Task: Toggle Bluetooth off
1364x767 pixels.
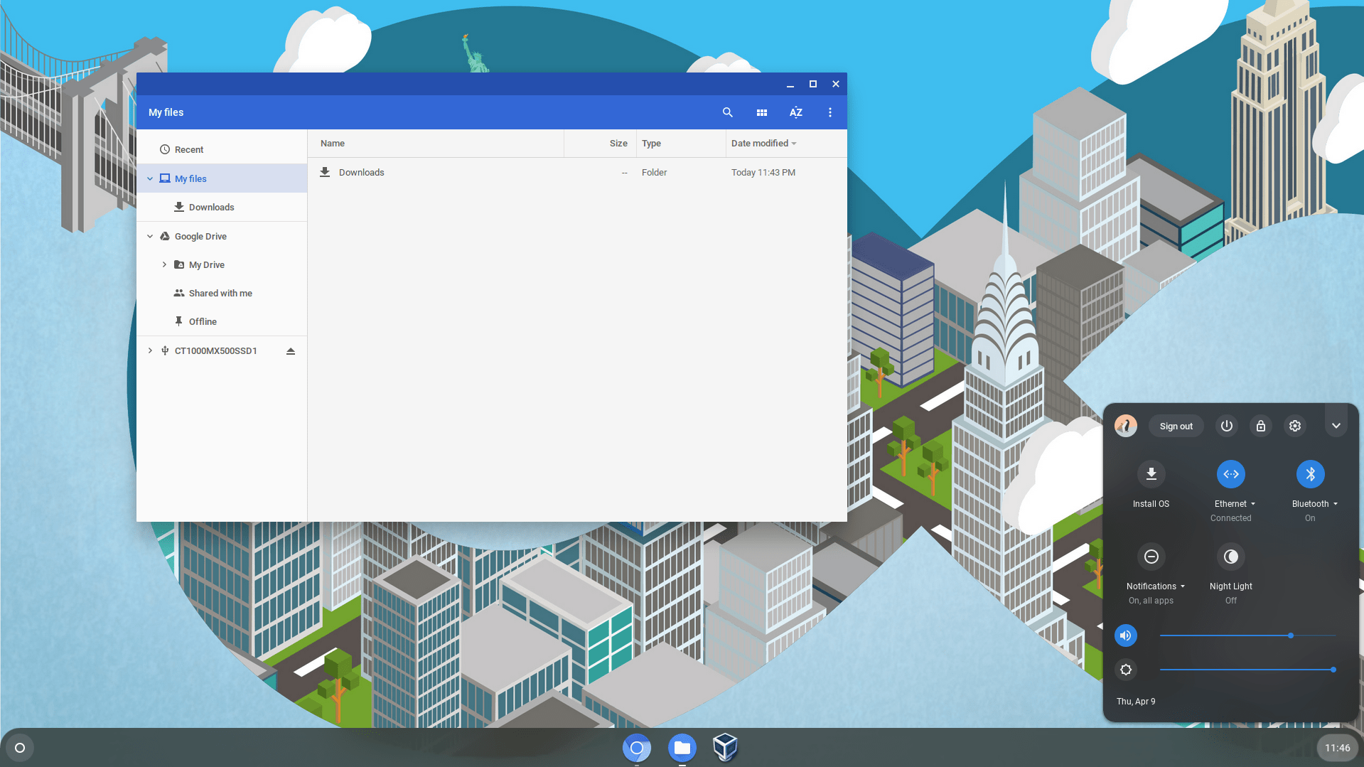Action: (x=1310, y=474)
